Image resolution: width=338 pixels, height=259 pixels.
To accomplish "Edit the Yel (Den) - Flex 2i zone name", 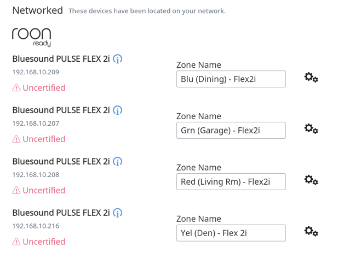I will (231, 233).
